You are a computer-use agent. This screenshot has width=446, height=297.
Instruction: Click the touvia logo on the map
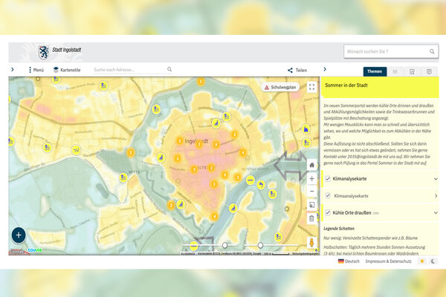[x=35, y=250]
